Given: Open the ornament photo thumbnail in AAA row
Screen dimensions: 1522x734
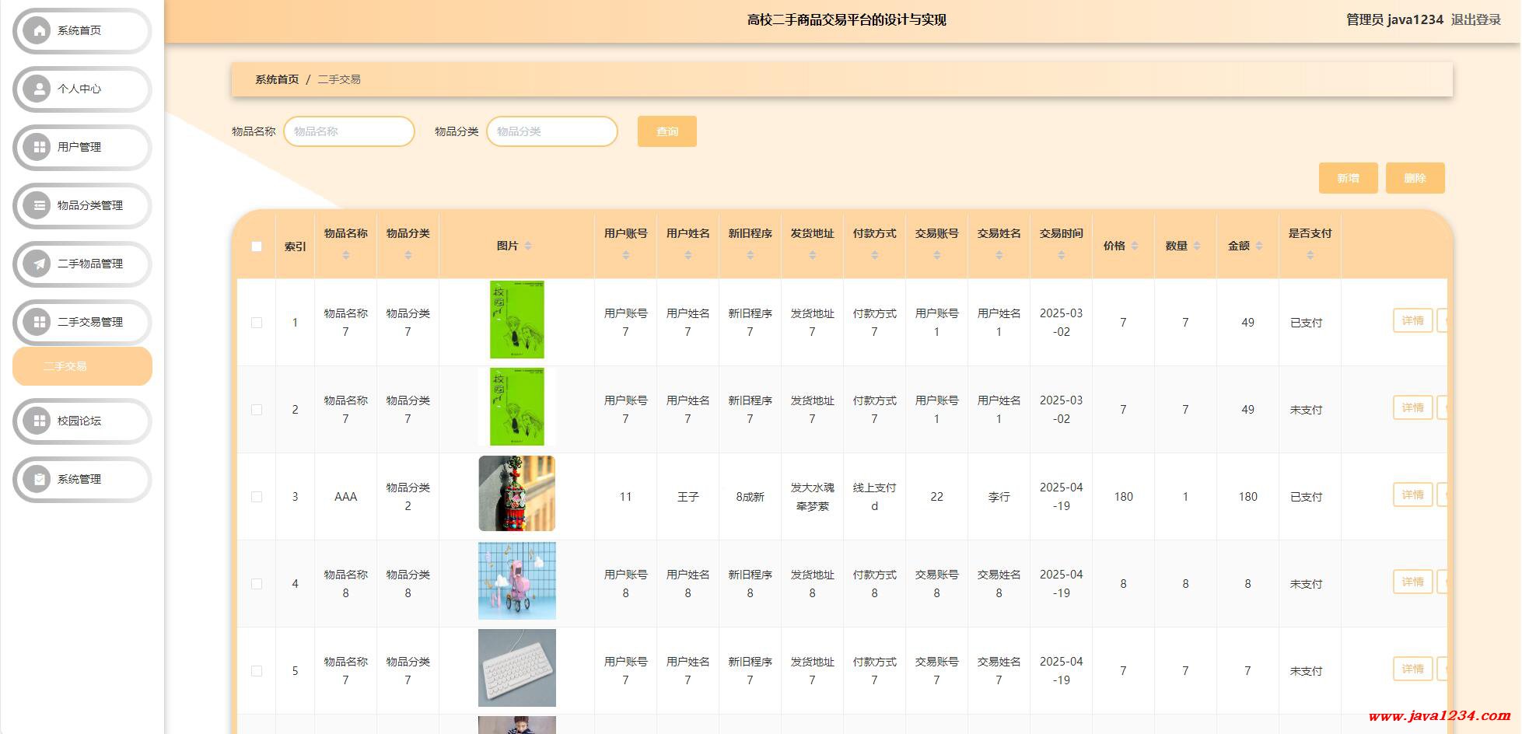Looking at the screenshot, I should click(517, 494).
